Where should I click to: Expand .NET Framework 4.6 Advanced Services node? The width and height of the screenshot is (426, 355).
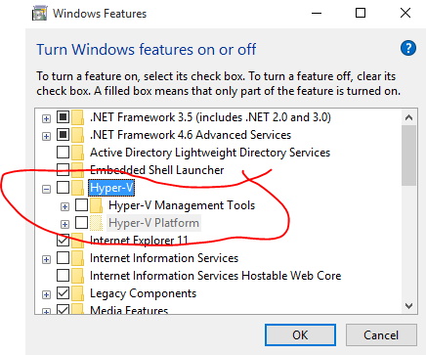click(x=46, y=136)
